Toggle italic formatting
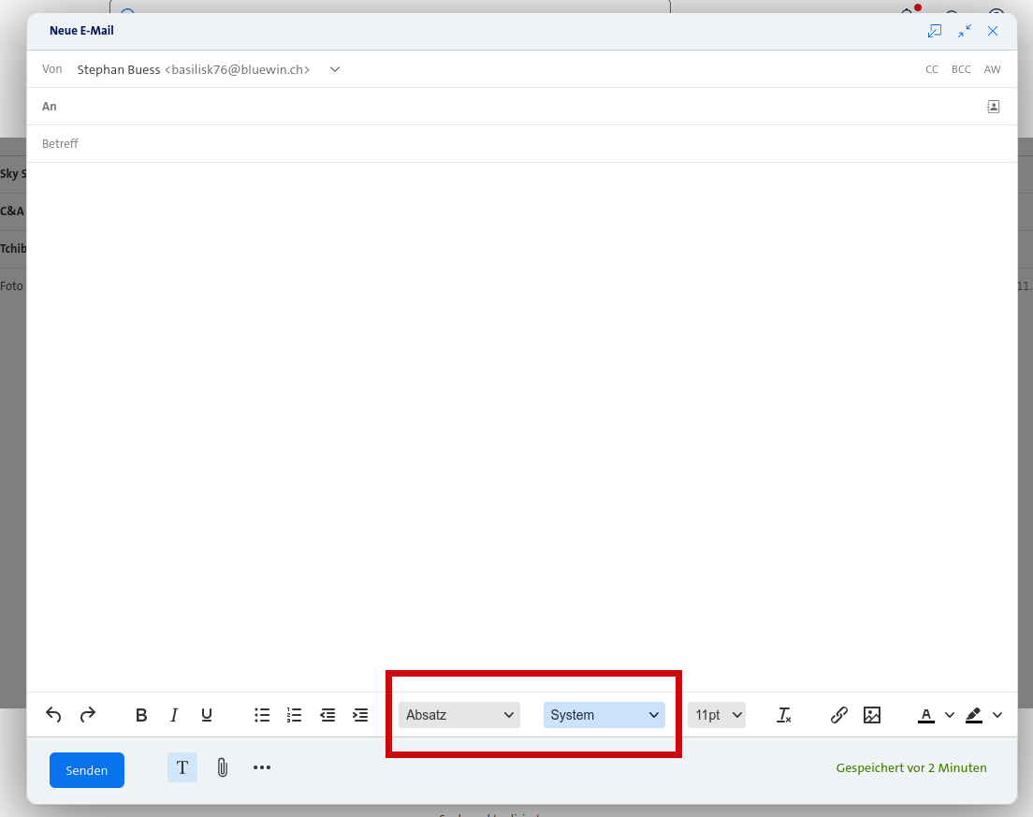This screenshot has width=1033, height=817. click(x=174, y=715)
